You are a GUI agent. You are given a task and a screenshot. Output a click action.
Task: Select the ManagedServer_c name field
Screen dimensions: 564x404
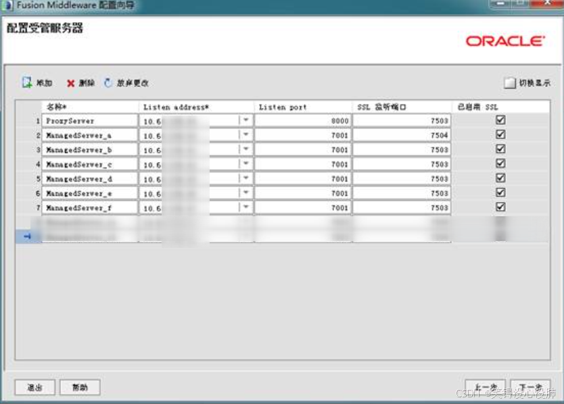pos(90,164)
